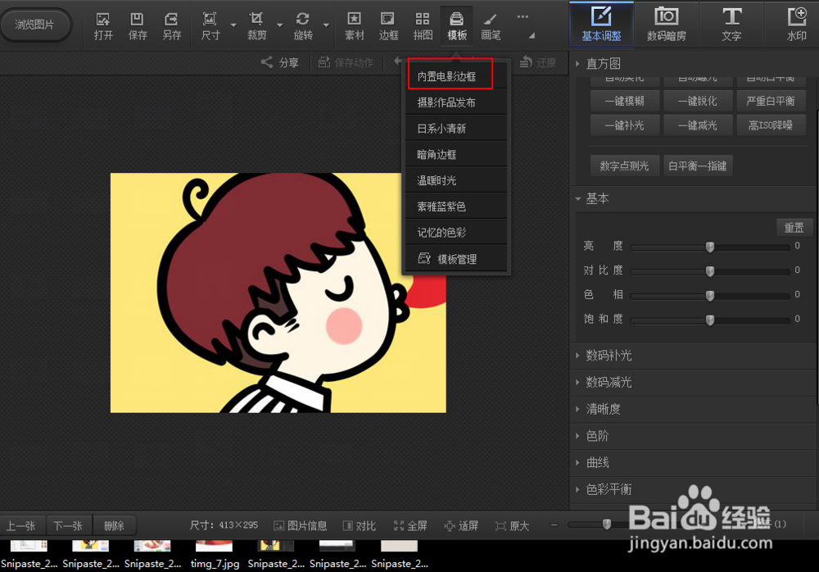Open the 拼图 (Collage) tool

click(x=423, y=26)
